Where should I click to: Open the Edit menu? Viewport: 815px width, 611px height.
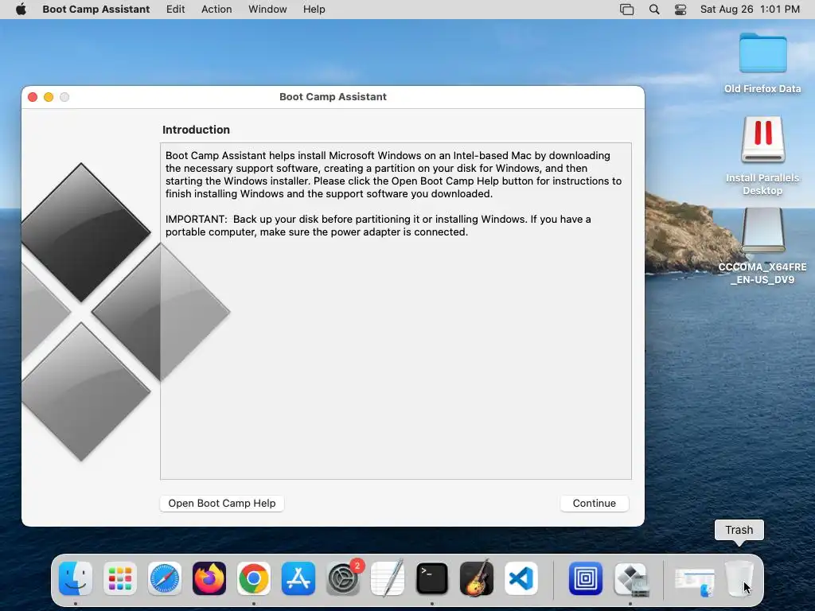176,10
